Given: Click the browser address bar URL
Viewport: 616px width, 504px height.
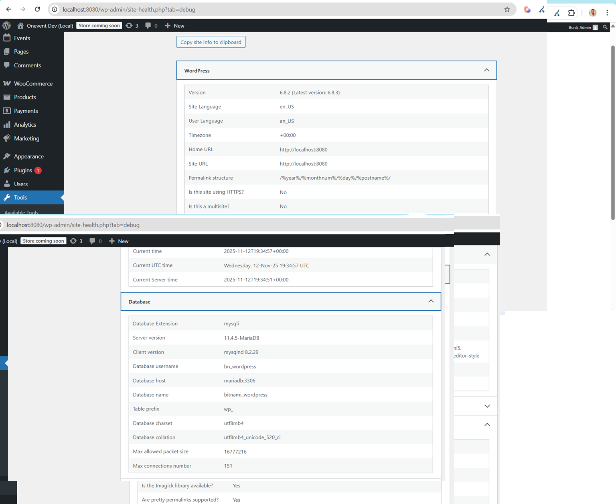Looking at the screenshot, I should pos(129,9).
